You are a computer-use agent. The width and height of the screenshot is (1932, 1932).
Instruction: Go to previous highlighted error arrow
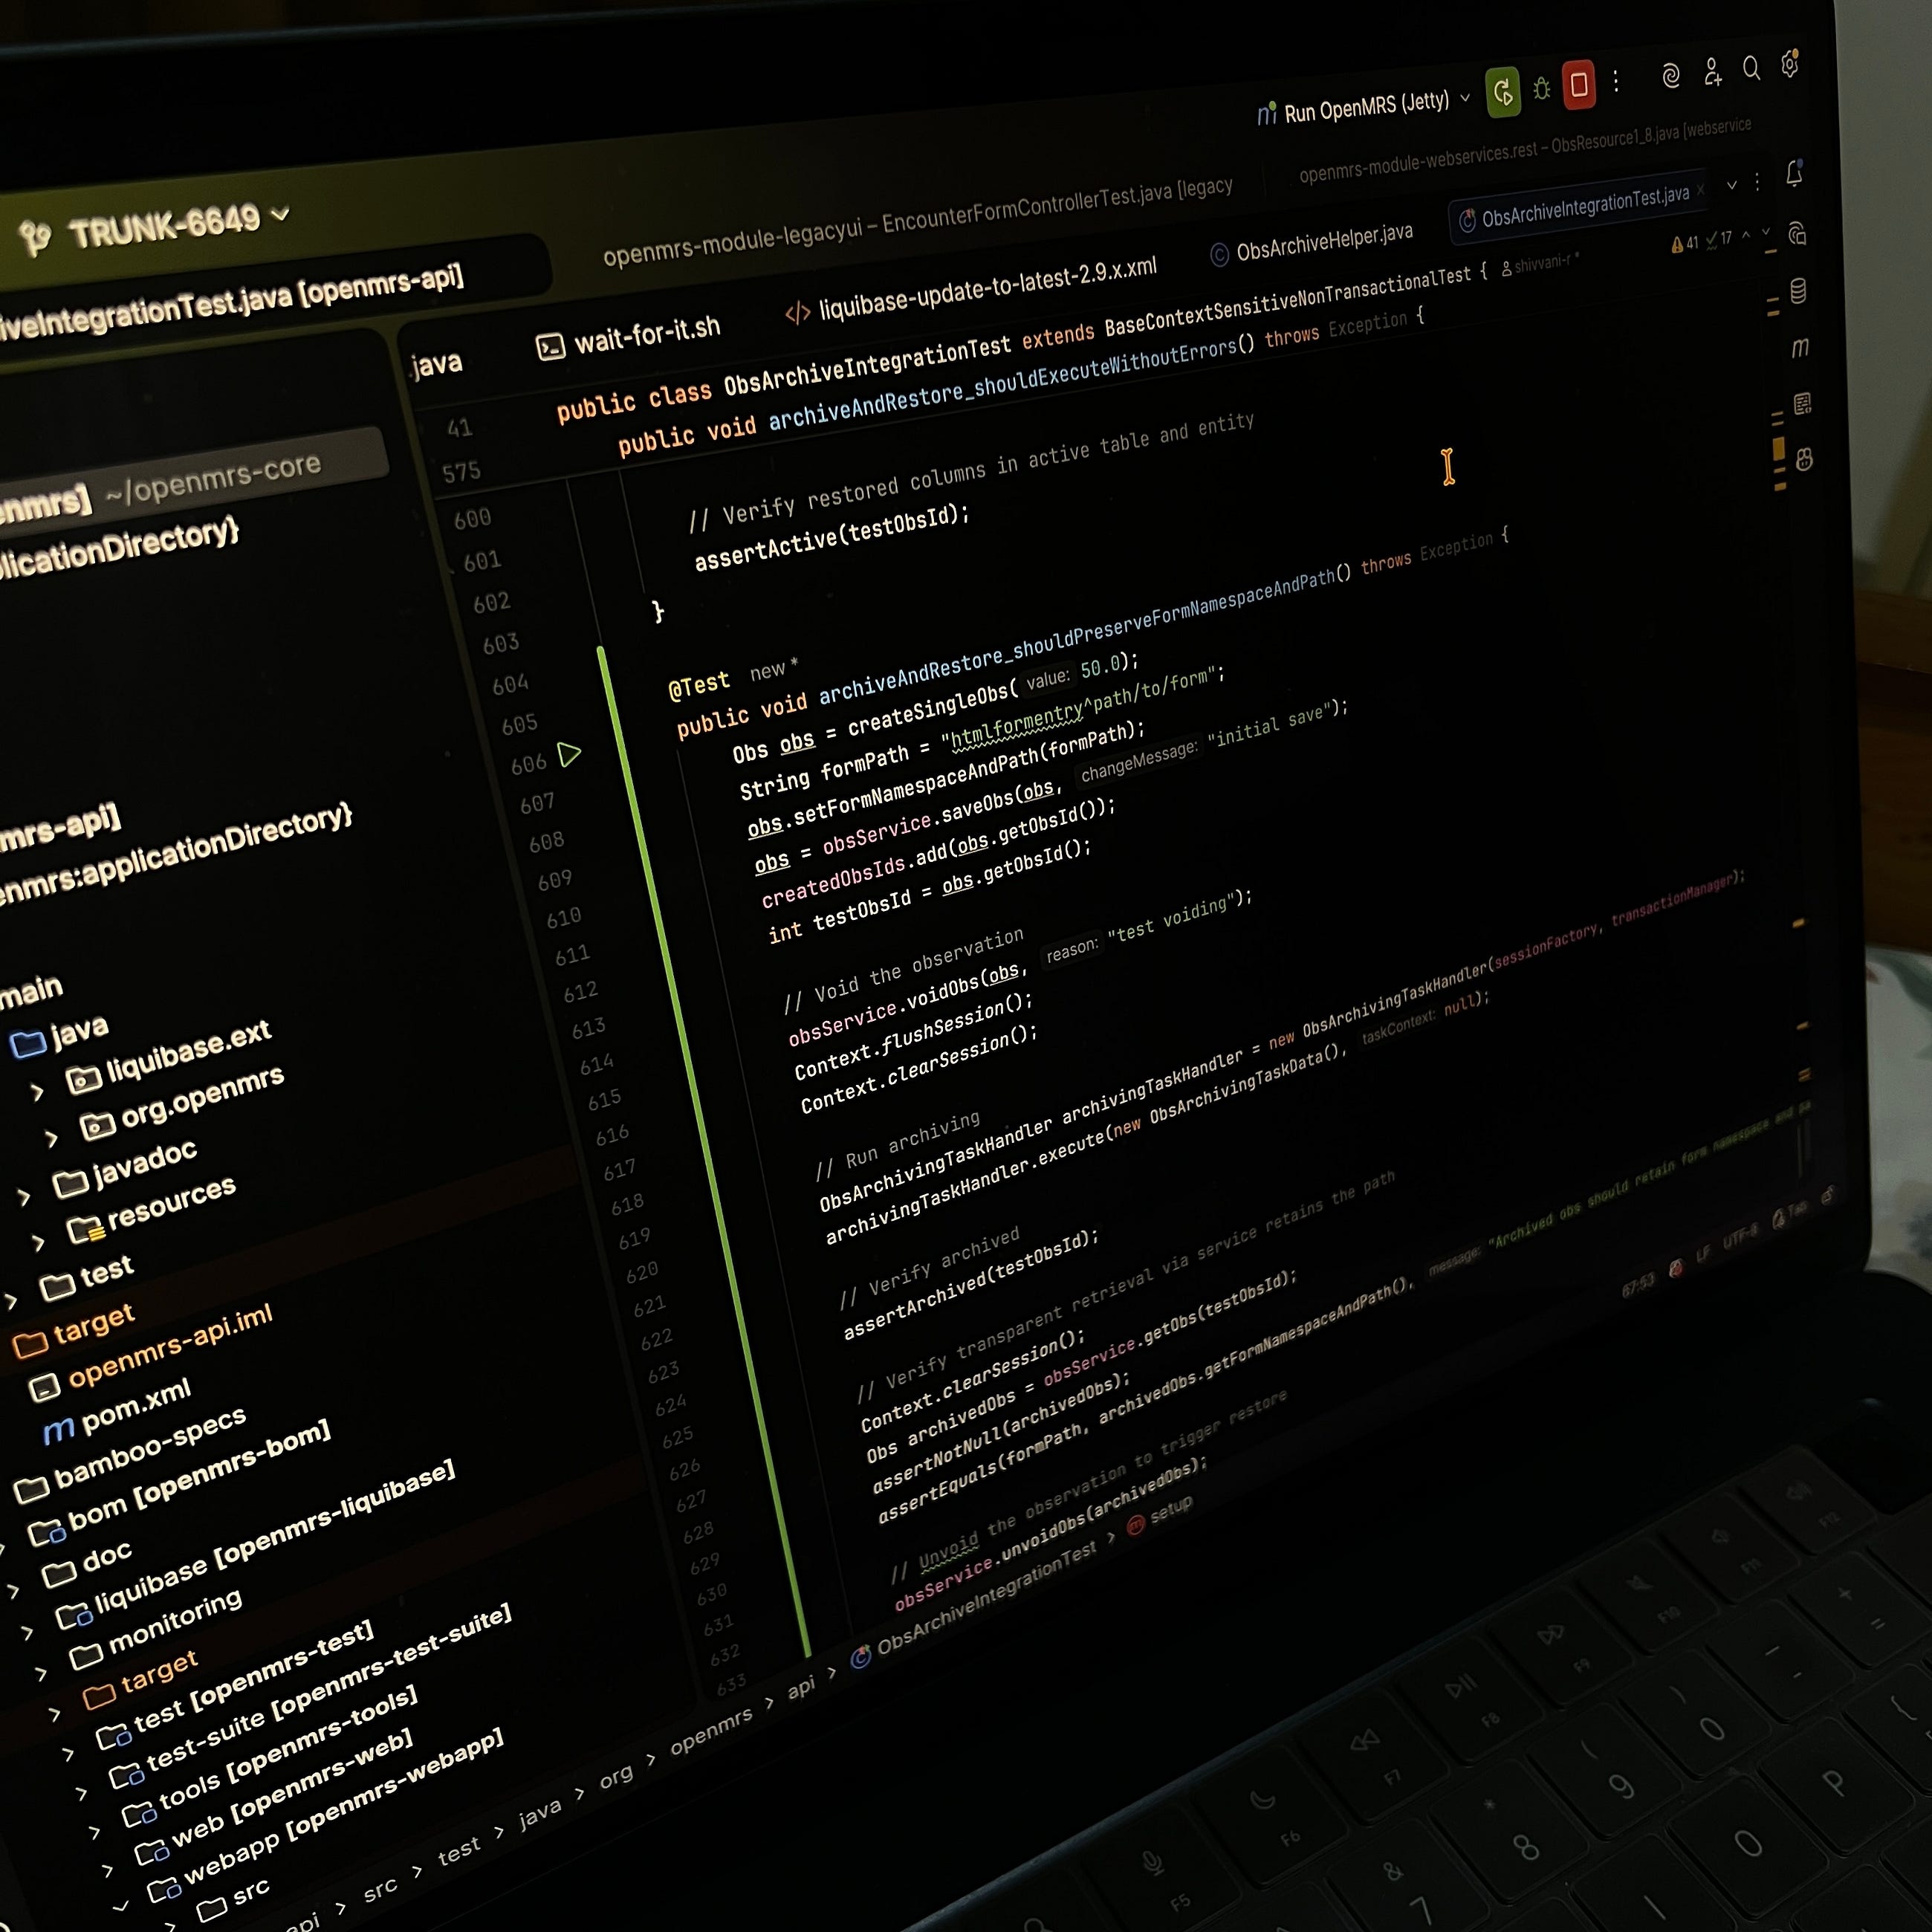(1746, 235)
